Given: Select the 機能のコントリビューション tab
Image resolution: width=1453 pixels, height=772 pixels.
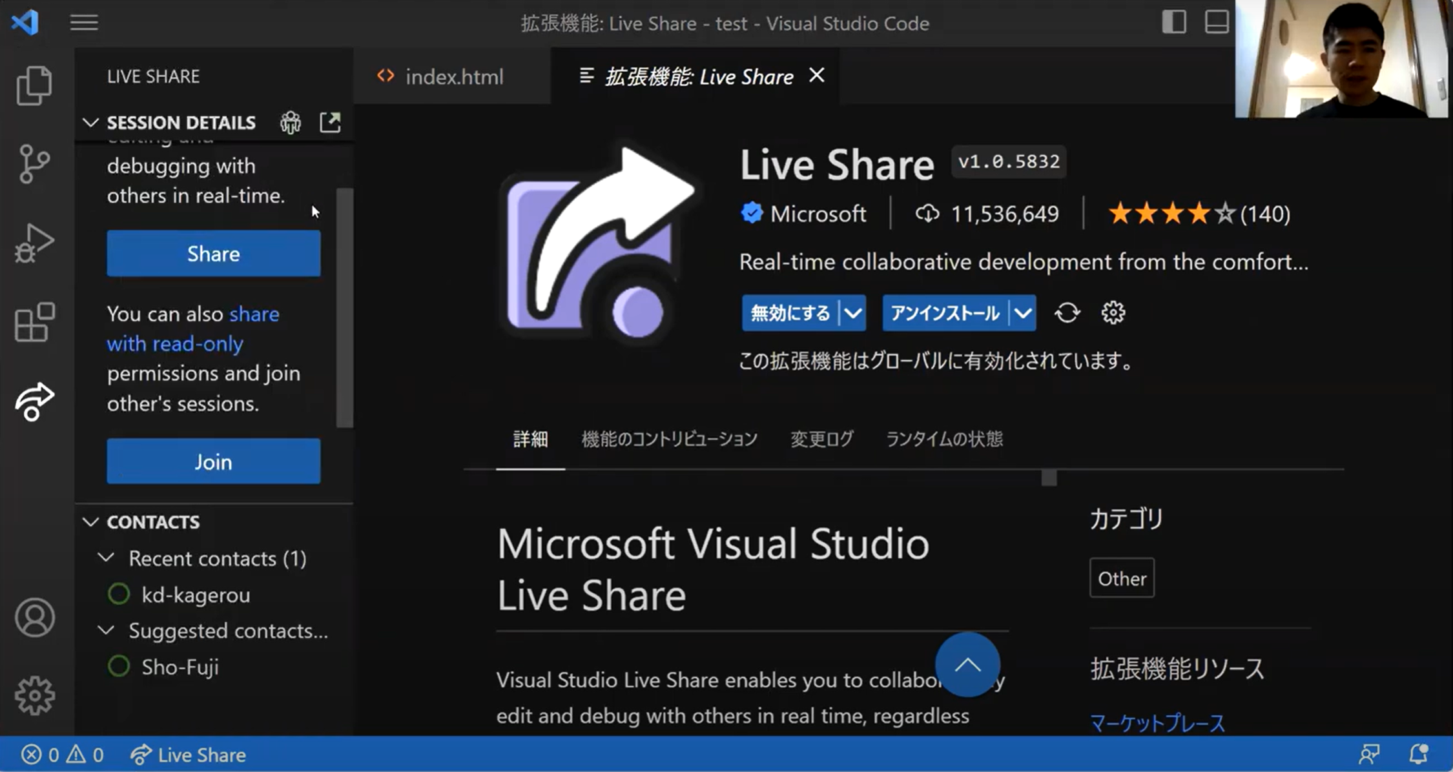Looking at the screenshot, I should pos(669,440).
